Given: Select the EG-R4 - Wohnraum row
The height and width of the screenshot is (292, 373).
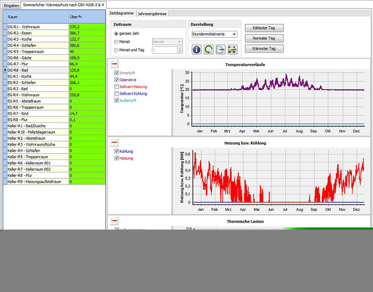Looking at the screenshot, I should [35, 94].
